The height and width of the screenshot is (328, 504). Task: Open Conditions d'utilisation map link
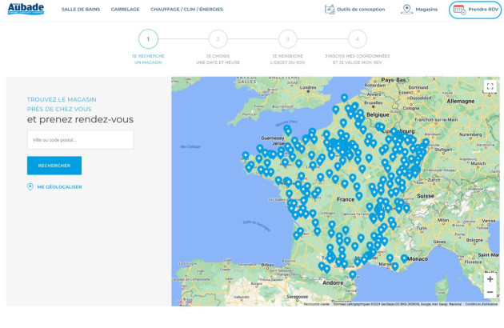(x=482, y=304)
